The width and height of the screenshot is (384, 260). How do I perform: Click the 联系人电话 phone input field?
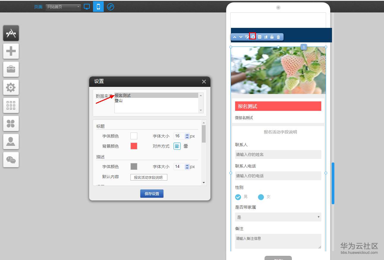[x=278, y=176]
